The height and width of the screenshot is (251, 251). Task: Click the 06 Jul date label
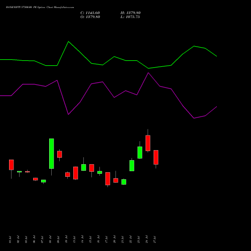[34, 239]
